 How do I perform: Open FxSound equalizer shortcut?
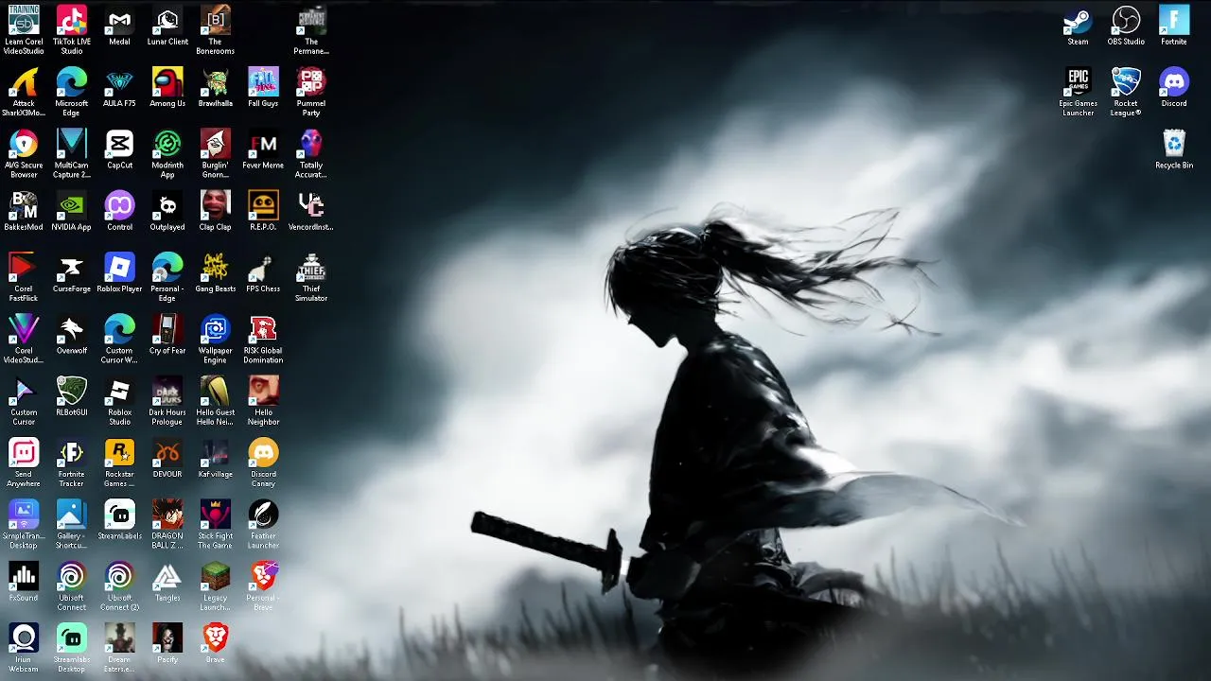[24, 583]
